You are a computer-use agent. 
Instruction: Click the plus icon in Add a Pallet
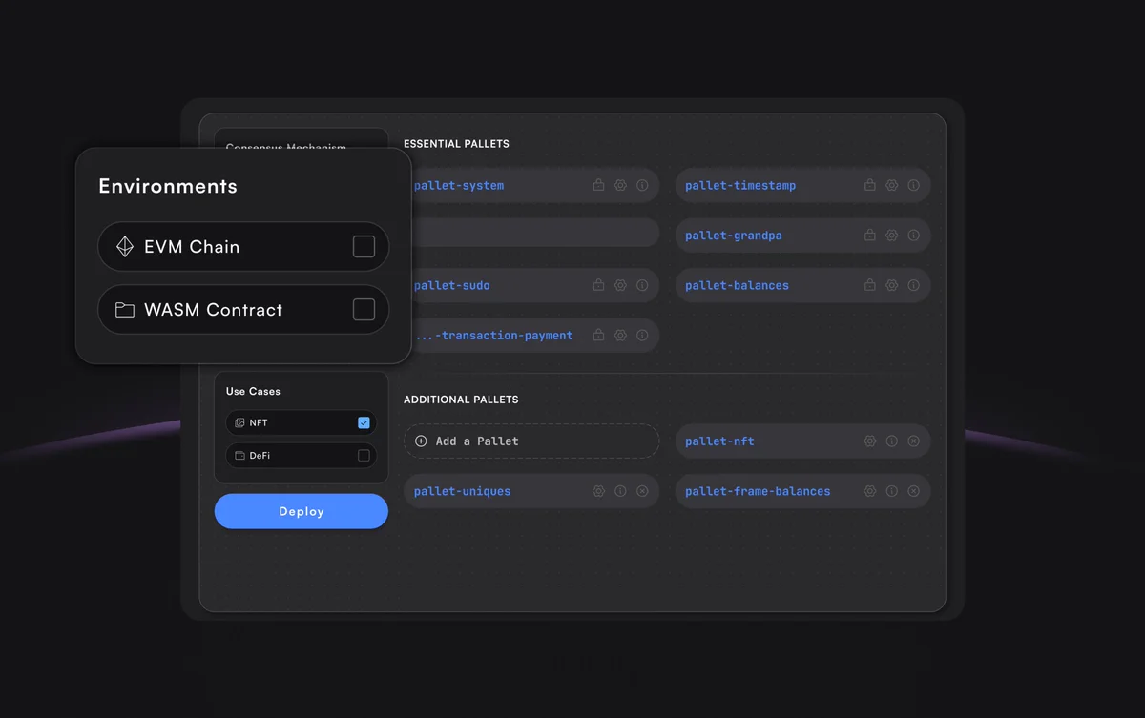click(x=421, y=441)
